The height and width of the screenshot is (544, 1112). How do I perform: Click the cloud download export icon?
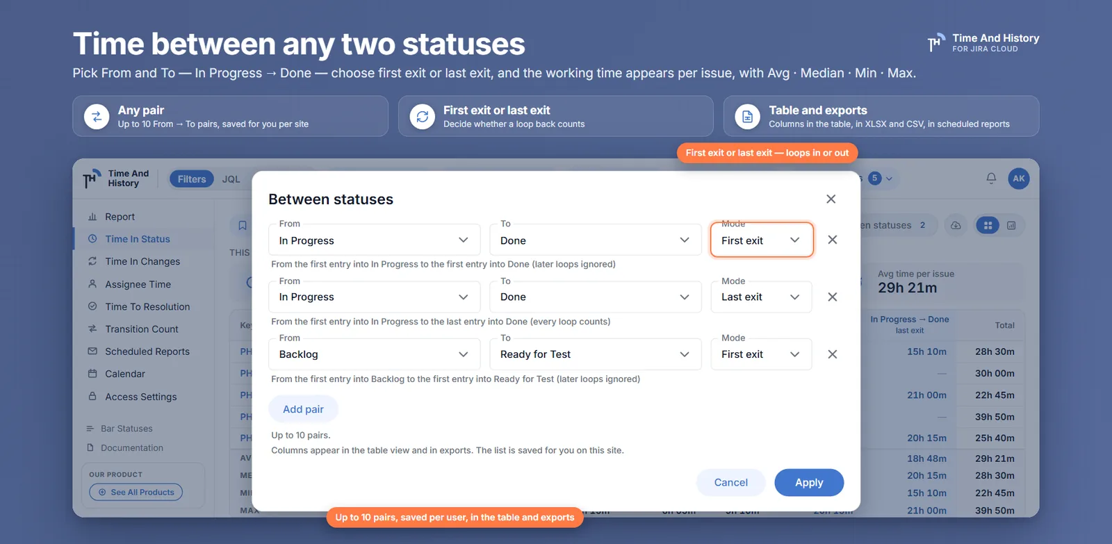(x=956, y=225)
